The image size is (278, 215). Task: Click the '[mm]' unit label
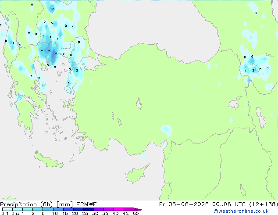coord(64,204)
